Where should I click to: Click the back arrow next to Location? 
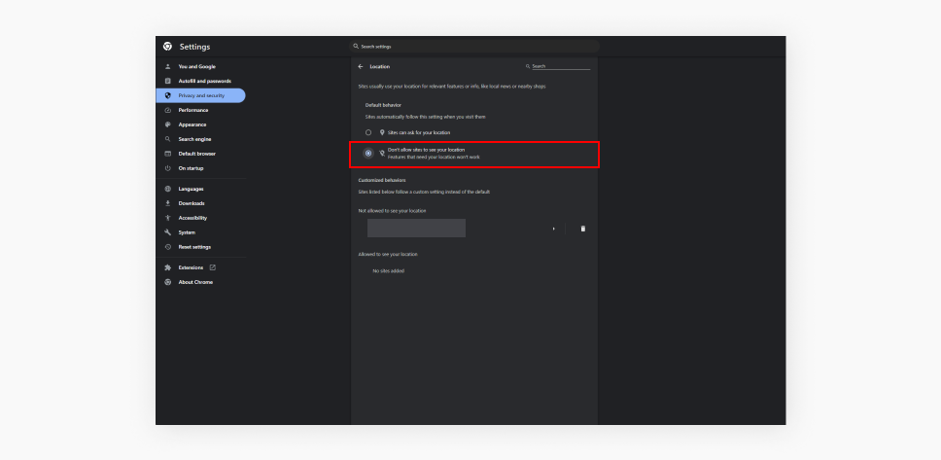coord(360,67)
